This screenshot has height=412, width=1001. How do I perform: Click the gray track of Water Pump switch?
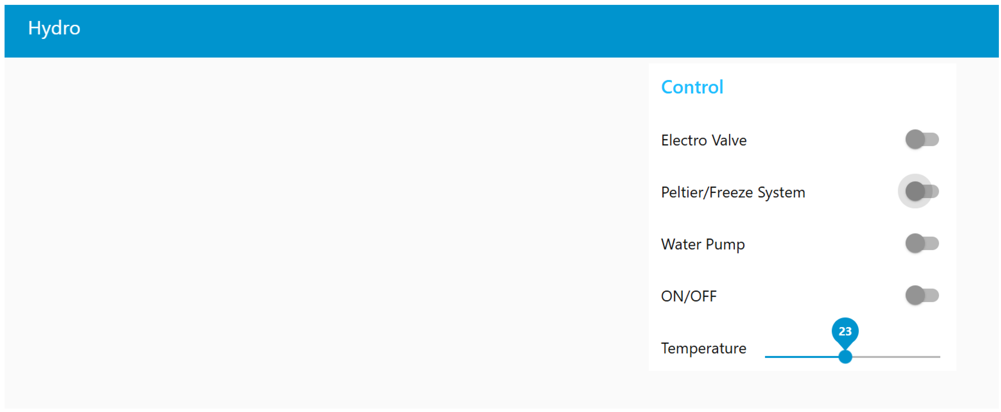point(933,244)
